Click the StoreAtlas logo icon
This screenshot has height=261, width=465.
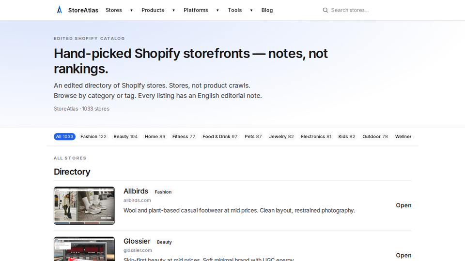click(x=59, y=10)
